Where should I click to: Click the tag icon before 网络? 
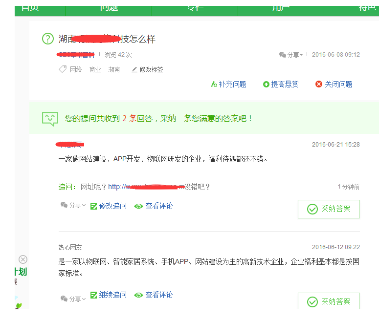pos(63,69)
